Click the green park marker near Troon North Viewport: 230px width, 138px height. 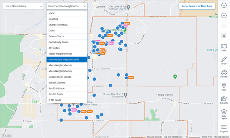[175, 77]
